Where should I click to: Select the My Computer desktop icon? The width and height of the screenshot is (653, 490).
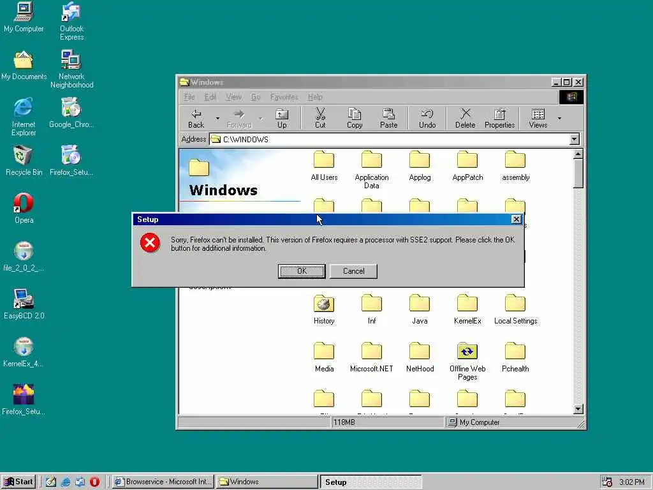tap(24, 17)
